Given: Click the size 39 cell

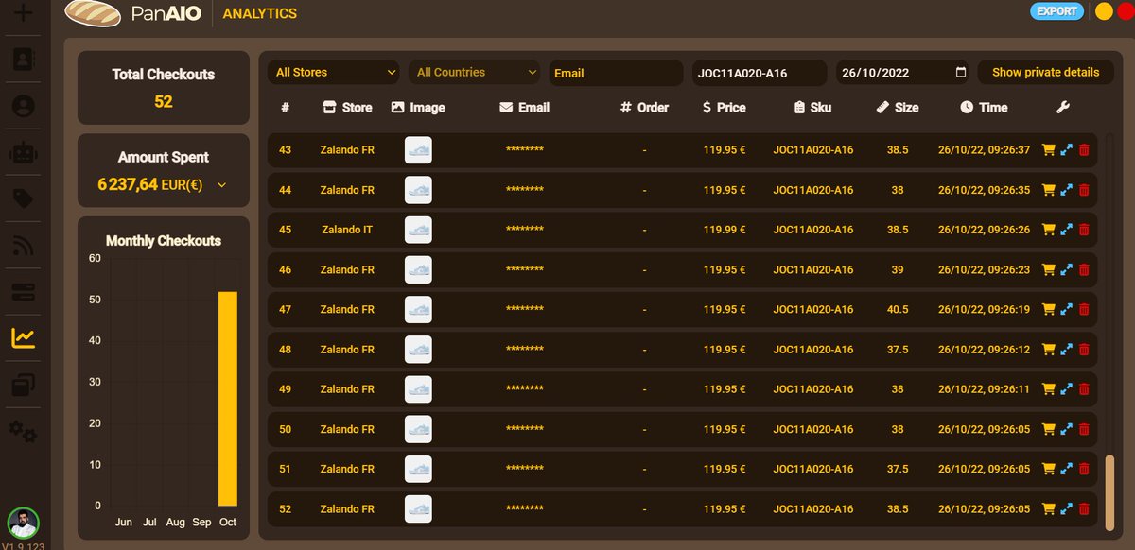Looking at the screenshot, I should coord(898,270).
